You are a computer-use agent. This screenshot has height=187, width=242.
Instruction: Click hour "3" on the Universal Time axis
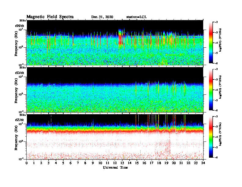click(49, 163)
